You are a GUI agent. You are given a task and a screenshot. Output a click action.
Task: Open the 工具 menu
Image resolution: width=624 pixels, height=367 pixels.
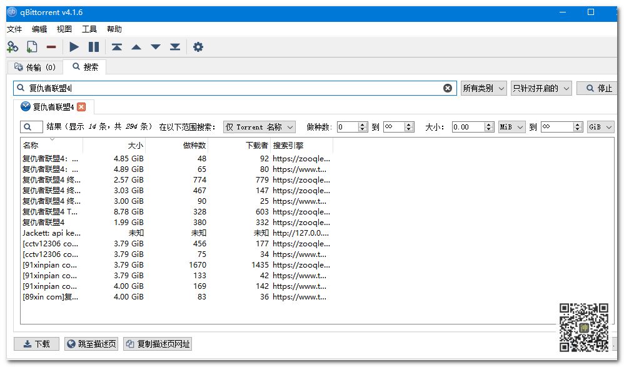89,29
